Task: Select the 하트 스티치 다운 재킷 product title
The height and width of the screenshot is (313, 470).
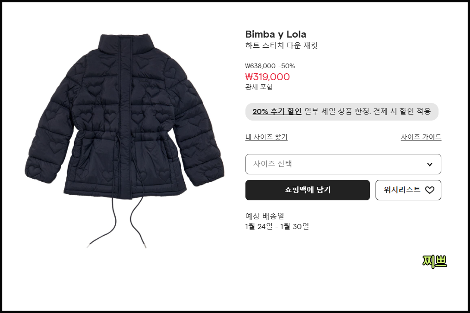Action: click(x=282, y=45)
